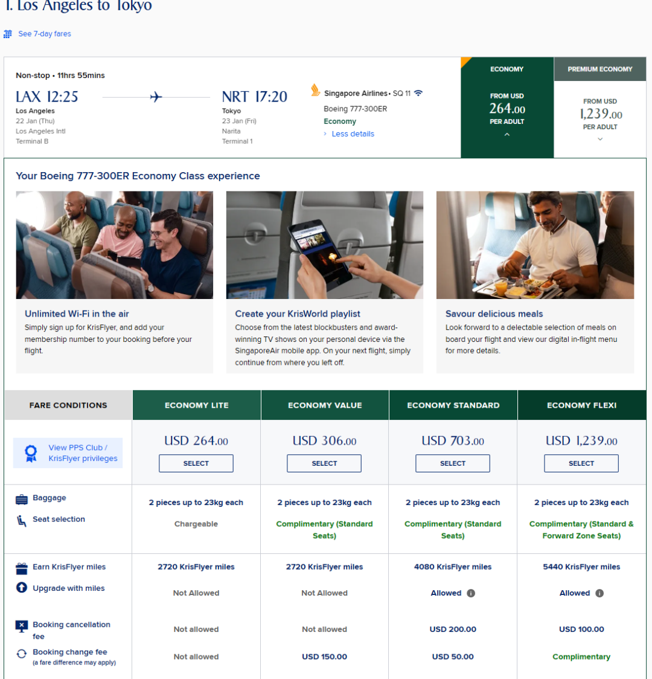Collapse flight info via Less details

(353, 134)
